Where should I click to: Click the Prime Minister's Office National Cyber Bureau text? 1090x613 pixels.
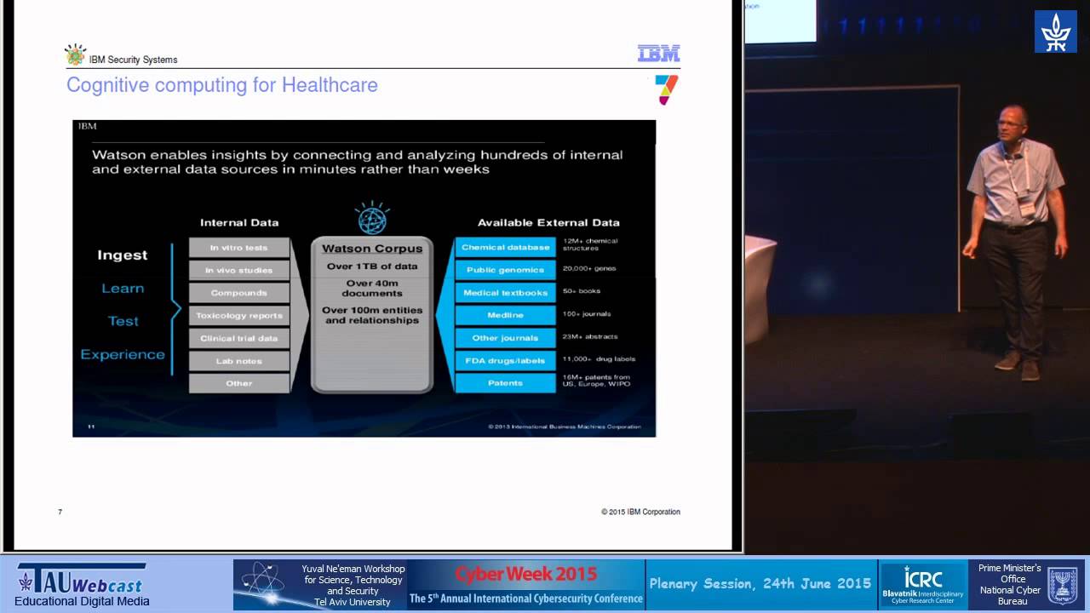click(x=1009, y=584)
